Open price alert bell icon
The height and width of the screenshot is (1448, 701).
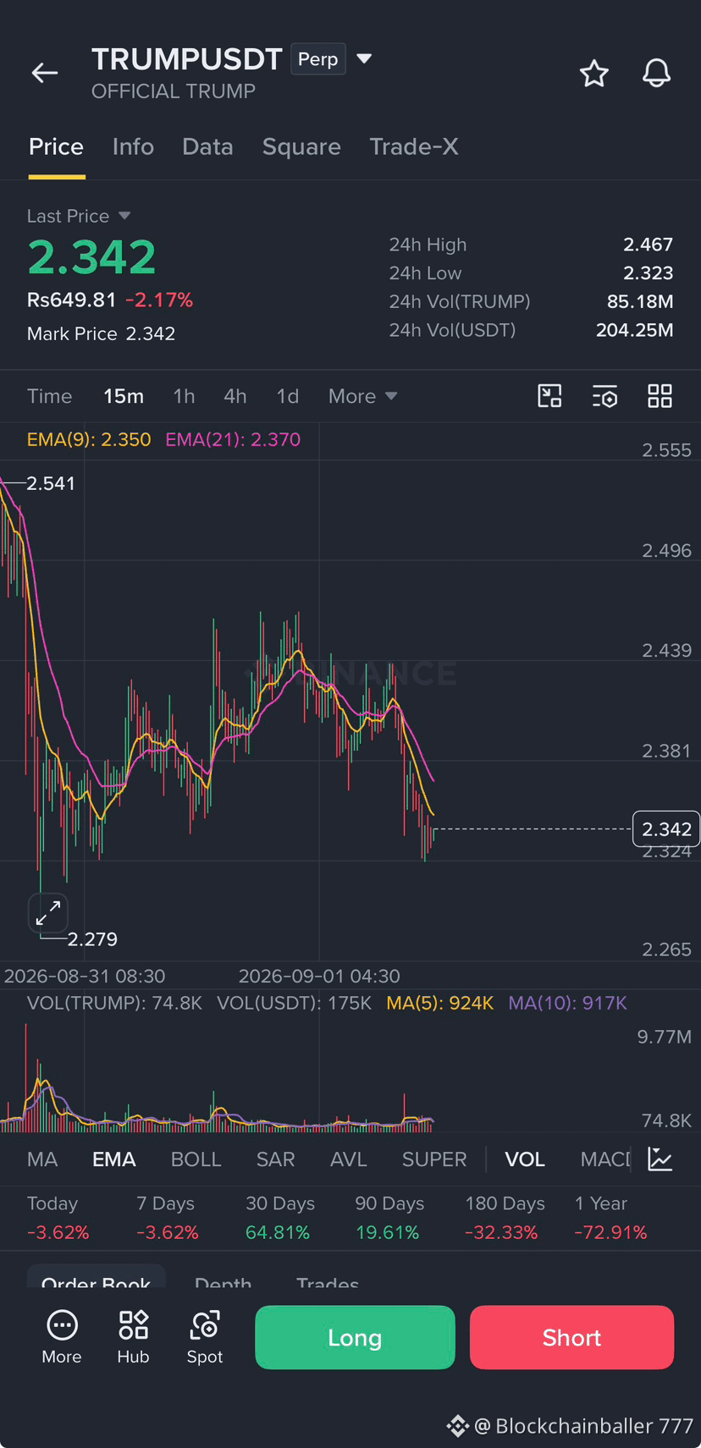coord(657,74)
